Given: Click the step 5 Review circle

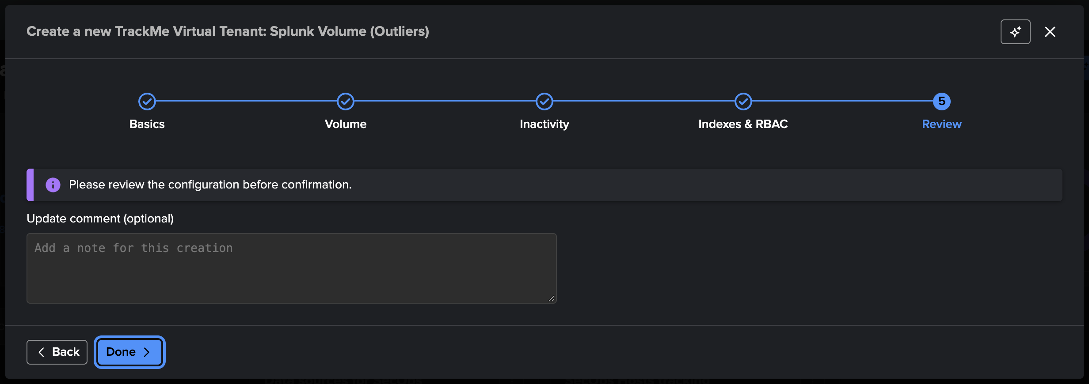Looking at the screenshot, I should click(x=942, y=102).
